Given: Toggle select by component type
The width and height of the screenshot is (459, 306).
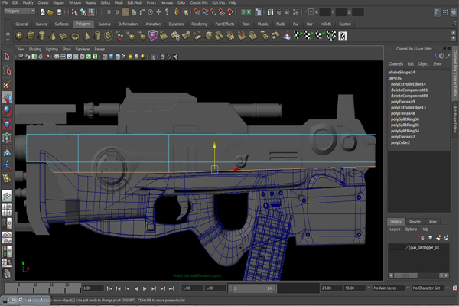Looking at the screenshot, I should tap(91, 12).
